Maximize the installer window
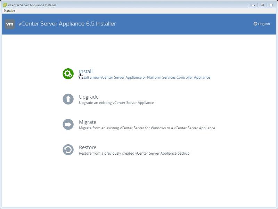Image resolution: width=278 pixels, height=209 pixels. coord(262,5)
